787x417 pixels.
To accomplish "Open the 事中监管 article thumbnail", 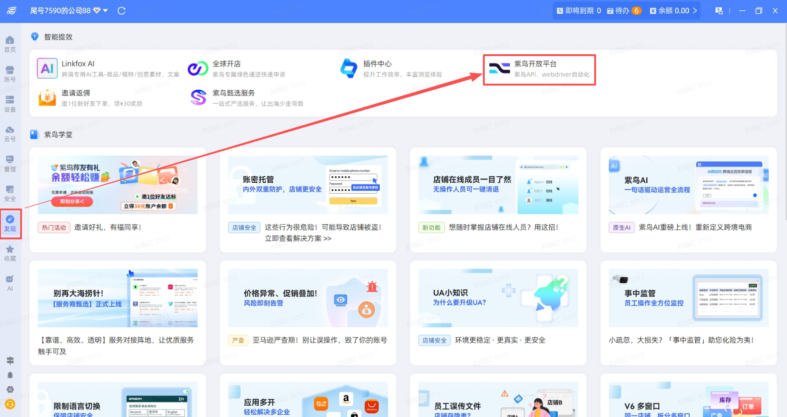I will (x=689, y=298).
